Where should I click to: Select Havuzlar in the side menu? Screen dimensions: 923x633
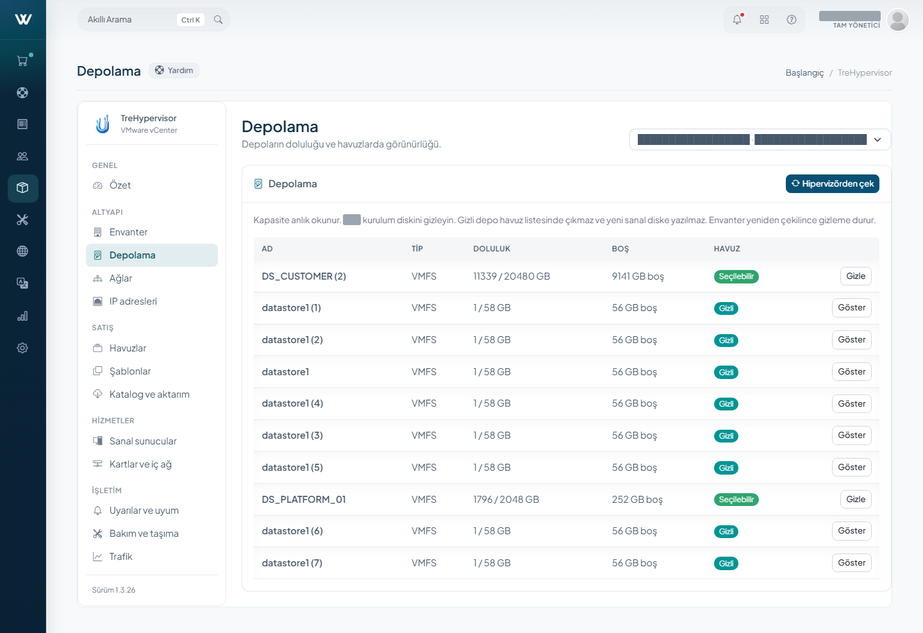(152, 348)
